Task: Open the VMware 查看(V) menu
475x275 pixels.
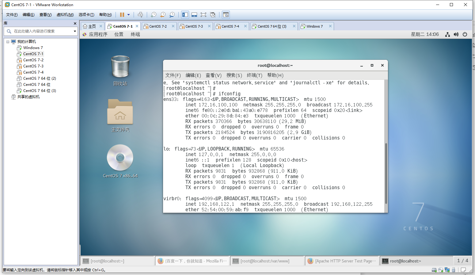Action: [x=45, y=15]
